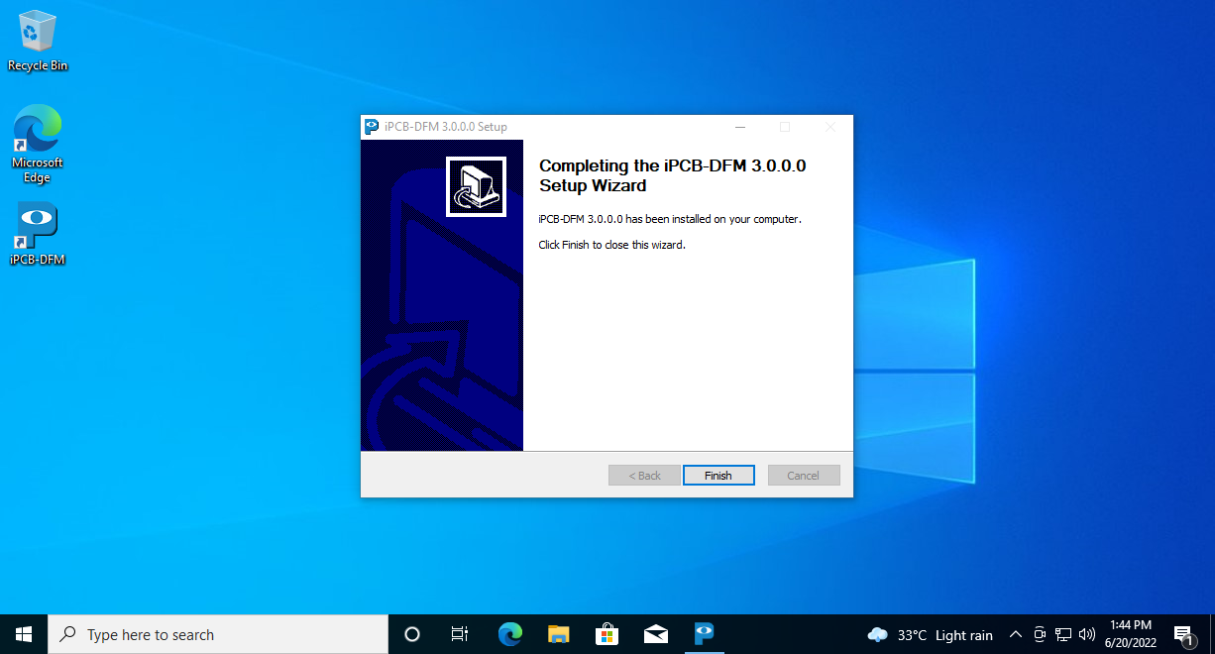
Task: Open File Explorer from the taskbar
Action: pyautogui.click(x=558, y=634)
